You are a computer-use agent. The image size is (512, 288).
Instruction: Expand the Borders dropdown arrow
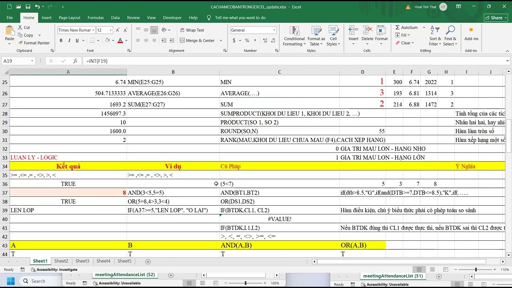pos(98,40)
